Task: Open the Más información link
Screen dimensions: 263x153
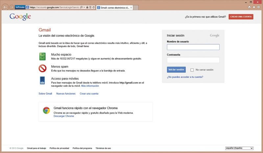Action: coord(90,86)
